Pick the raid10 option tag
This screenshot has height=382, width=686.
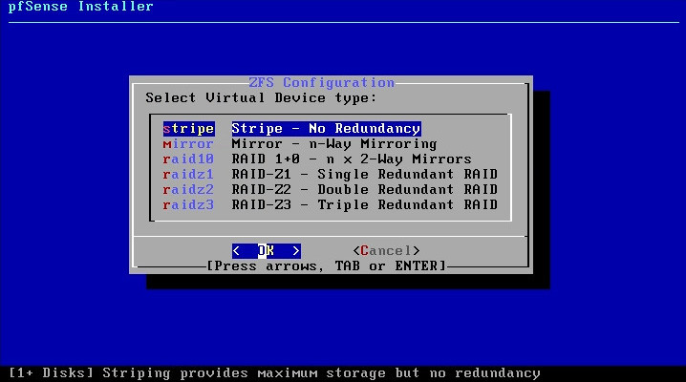[188, 159]
